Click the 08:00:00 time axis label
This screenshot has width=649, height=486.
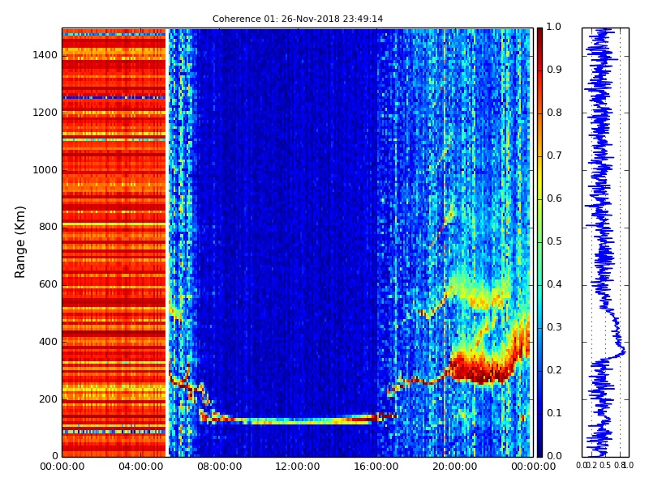click(x=219, y=467)
